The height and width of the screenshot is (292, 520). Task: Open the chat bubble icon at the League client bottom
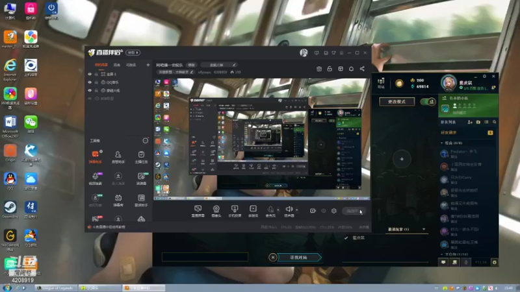click(443, 262)
